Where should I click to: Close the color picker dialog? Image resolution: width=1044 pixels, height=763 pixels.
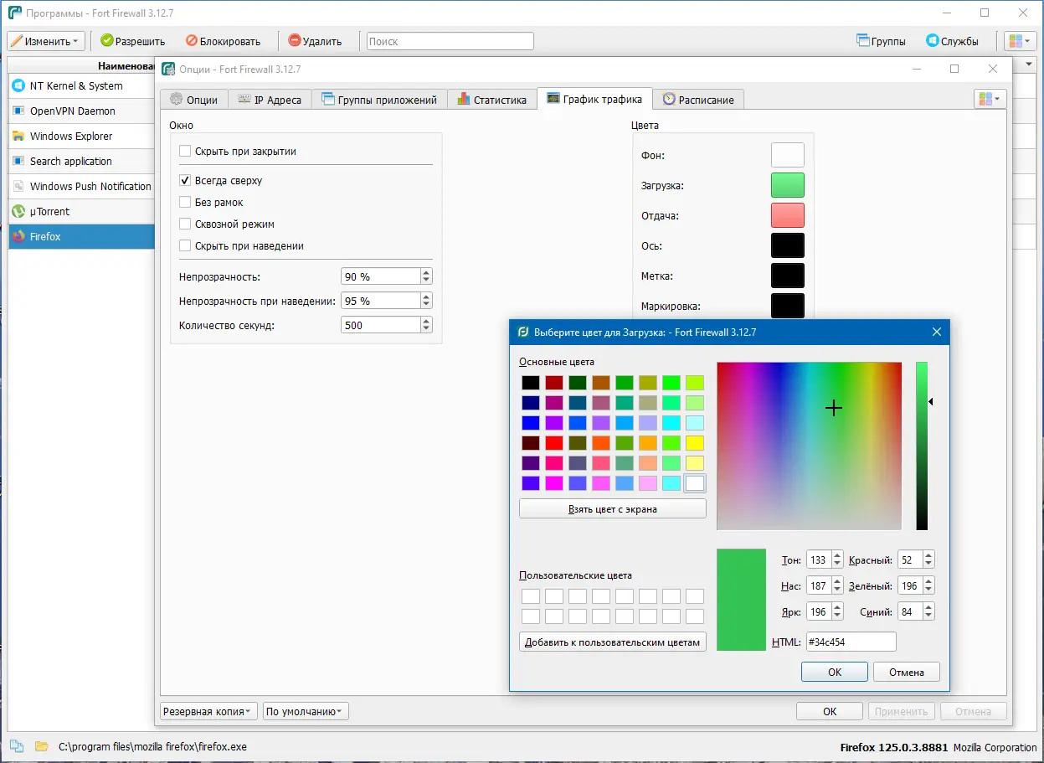click(x=937, y=332)
